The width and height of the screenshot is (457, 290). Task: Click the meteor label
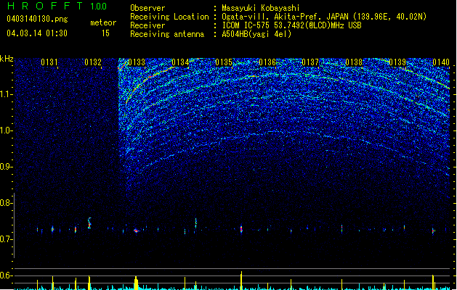tap(103, 22)
